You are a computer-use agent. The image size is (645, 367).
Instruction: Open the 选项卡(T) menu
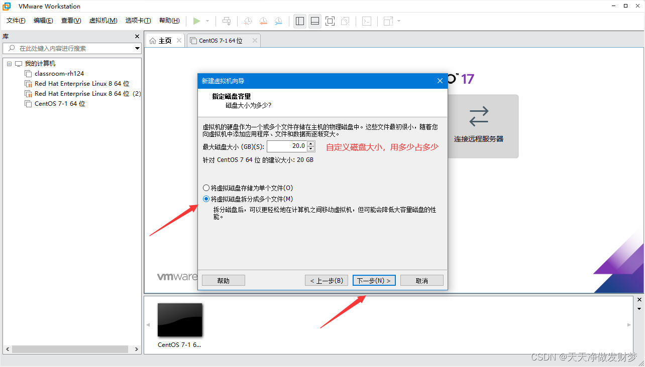coord(138,21)
